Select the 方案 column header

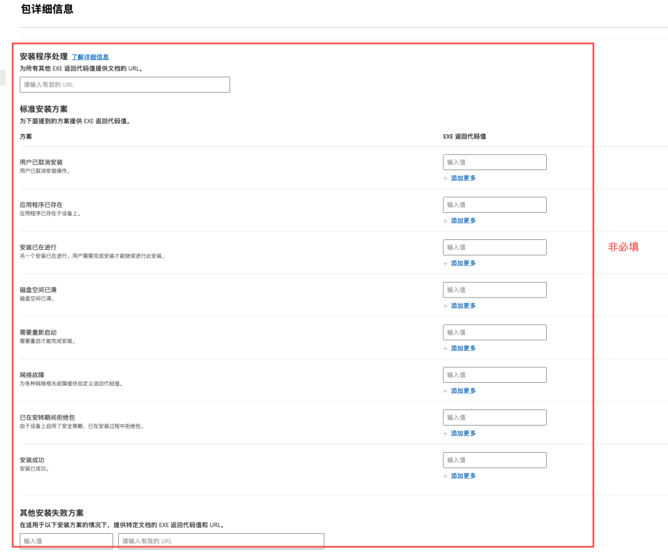tap(25, 136)
